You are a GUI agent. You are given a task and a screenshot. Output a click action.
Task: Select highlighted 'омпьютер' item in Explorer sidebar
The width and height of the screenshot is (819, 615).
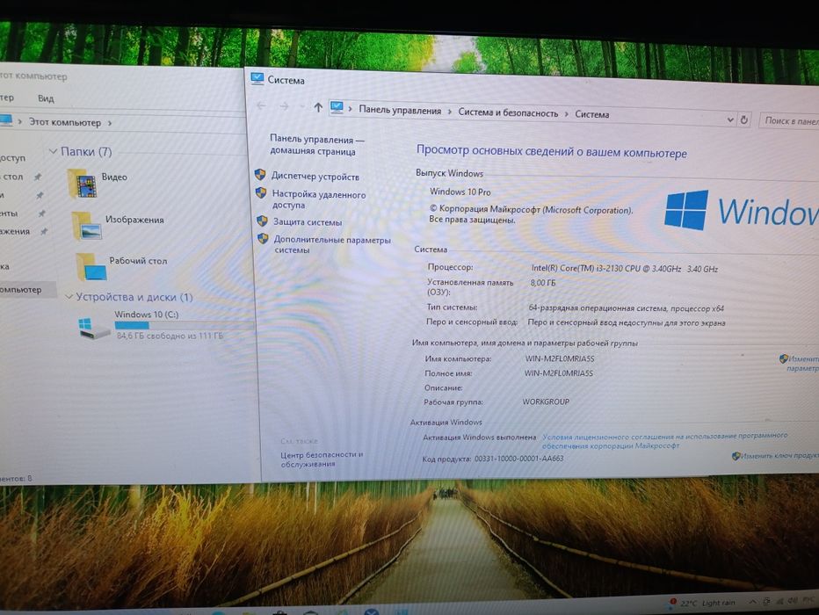[x=26, y=289]
